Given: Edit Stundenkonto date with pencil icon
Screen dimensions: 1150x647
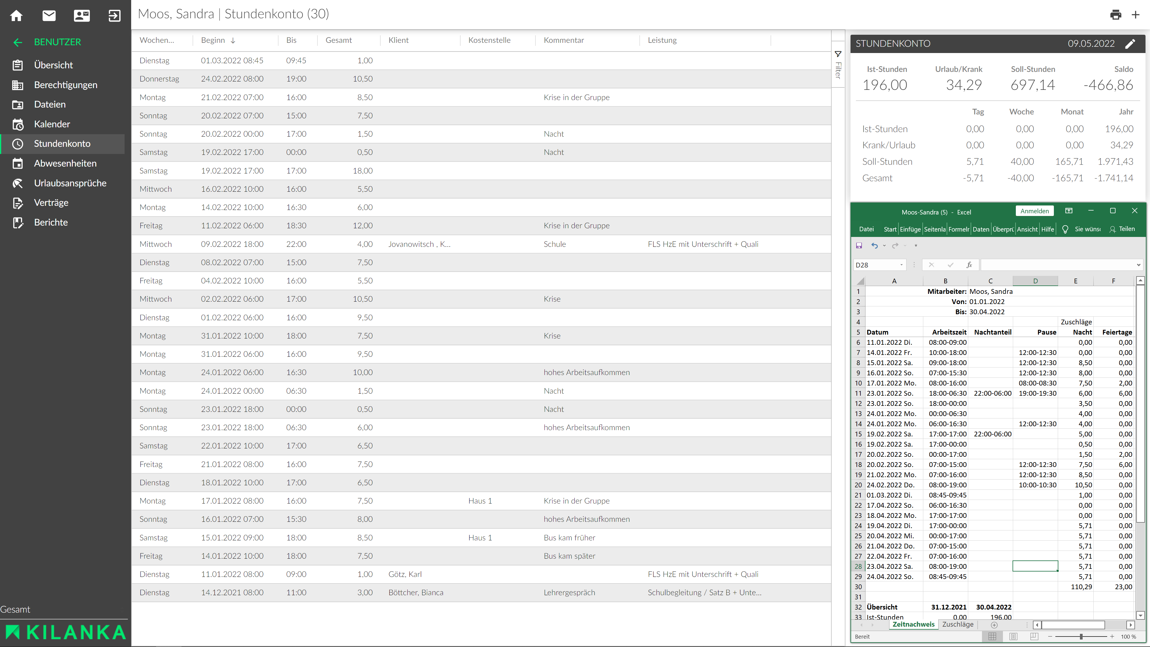Looking at the screenshot, I should pyautogui.click(x=1130, y=44).
